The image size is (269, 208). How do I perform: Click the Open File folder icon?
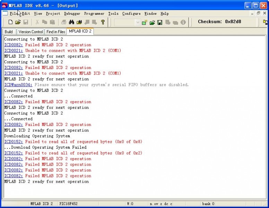pyautogui.click(x=18, y=22)
